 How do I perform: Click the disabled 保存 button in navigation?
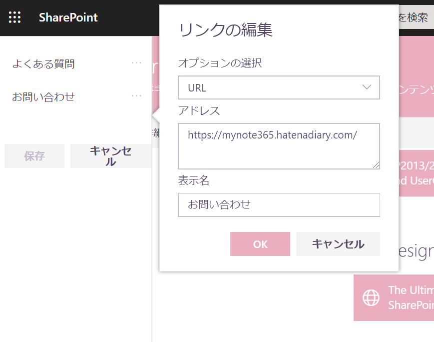coord(34,156)
